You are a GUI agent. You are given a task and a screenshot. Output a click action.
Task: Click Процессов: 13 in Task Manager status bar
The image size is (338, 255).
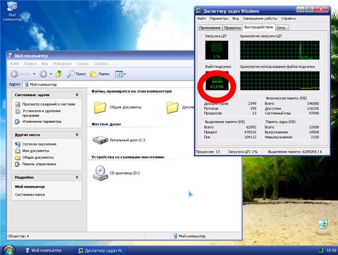(x=208, y=152)
